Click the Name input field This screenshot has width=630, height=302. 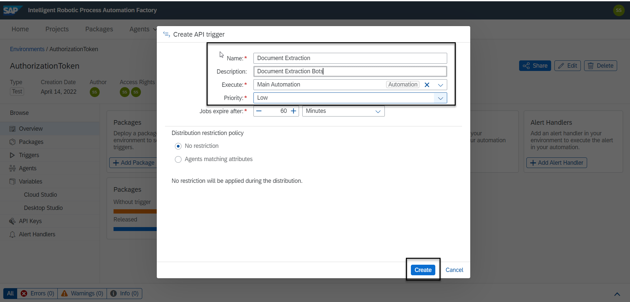pos(350,58)
